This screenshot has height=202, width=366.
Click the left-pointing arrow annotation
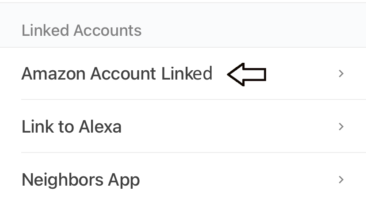247,74
